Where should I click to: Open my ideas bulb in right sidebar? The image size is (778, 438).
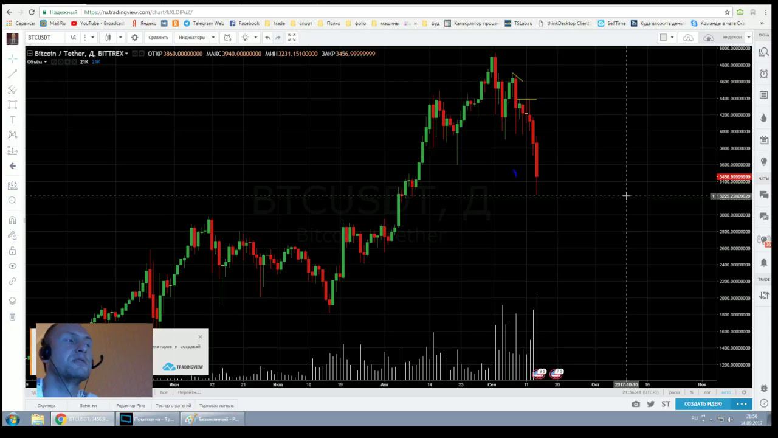pyautogui.click(x=764, y=162)
